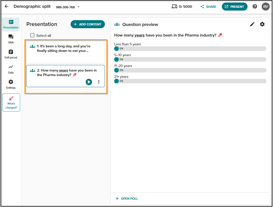Open question settings gear in preview
Viewport: 273px width, 207px height.
pyautogui.click(x=262, y=24)
